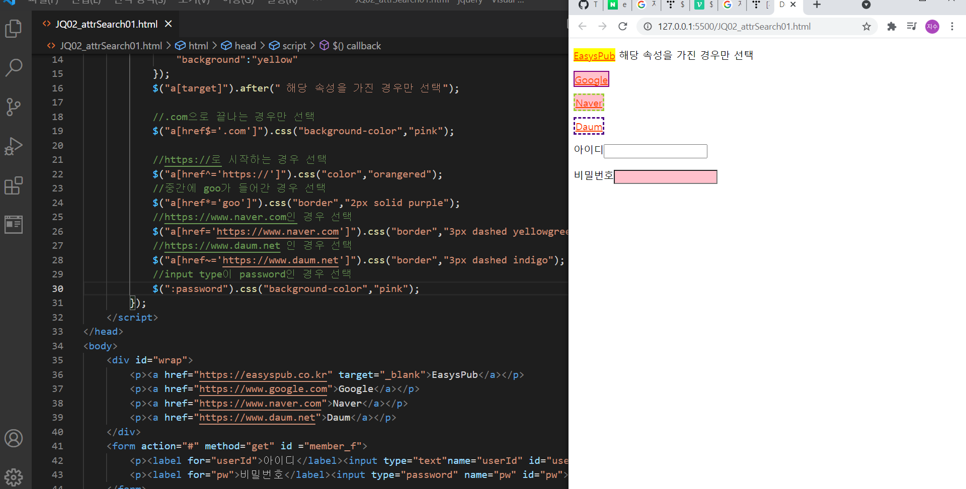Click the "background":"yellow" code on line 14
Image resolution: width=966 pixels, height=489 pixels.
tap(236, 60)
